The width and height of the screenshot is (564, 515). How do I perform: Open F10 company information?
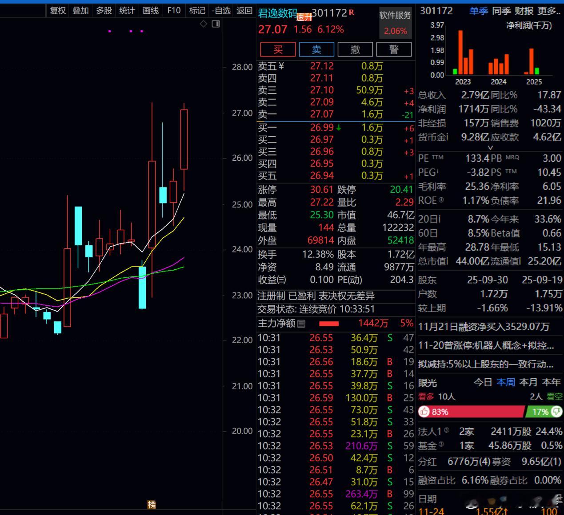tap(174, 10)
